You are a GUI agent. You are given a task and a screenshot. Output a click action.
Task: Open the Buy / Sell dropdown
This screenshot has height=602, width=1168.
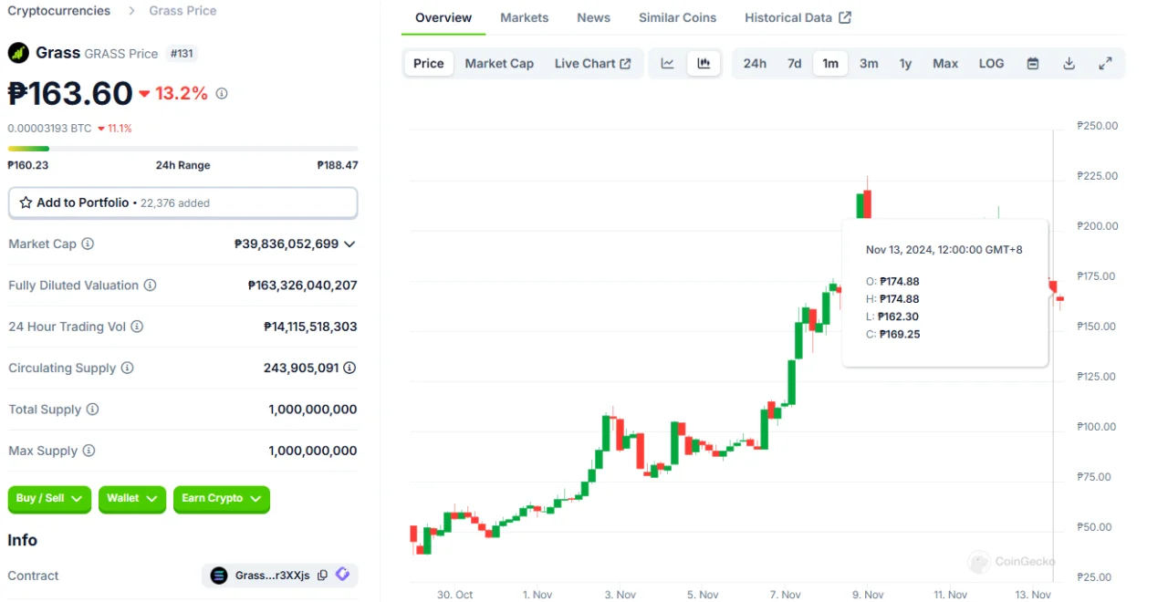click(x=49, y=499)
